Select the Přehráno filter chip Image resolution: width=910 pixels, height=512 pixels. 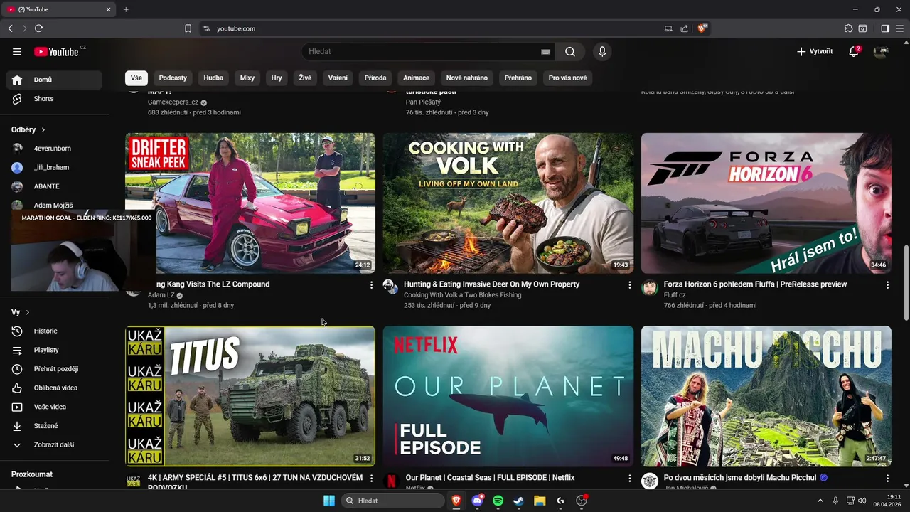pyautogui.click(x=518, y=78)
